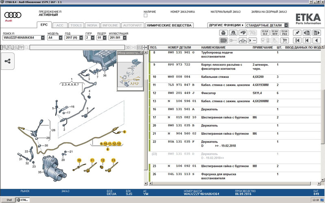Click the Shell taskbar button
The height and width of the screenshot is (203, 325).
[8, 200]
